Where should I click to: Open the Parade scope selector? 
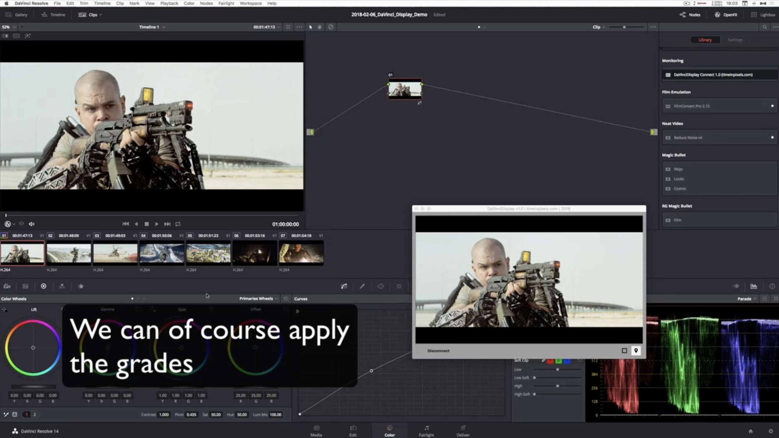pyautogui.click(x=747, y=298)
